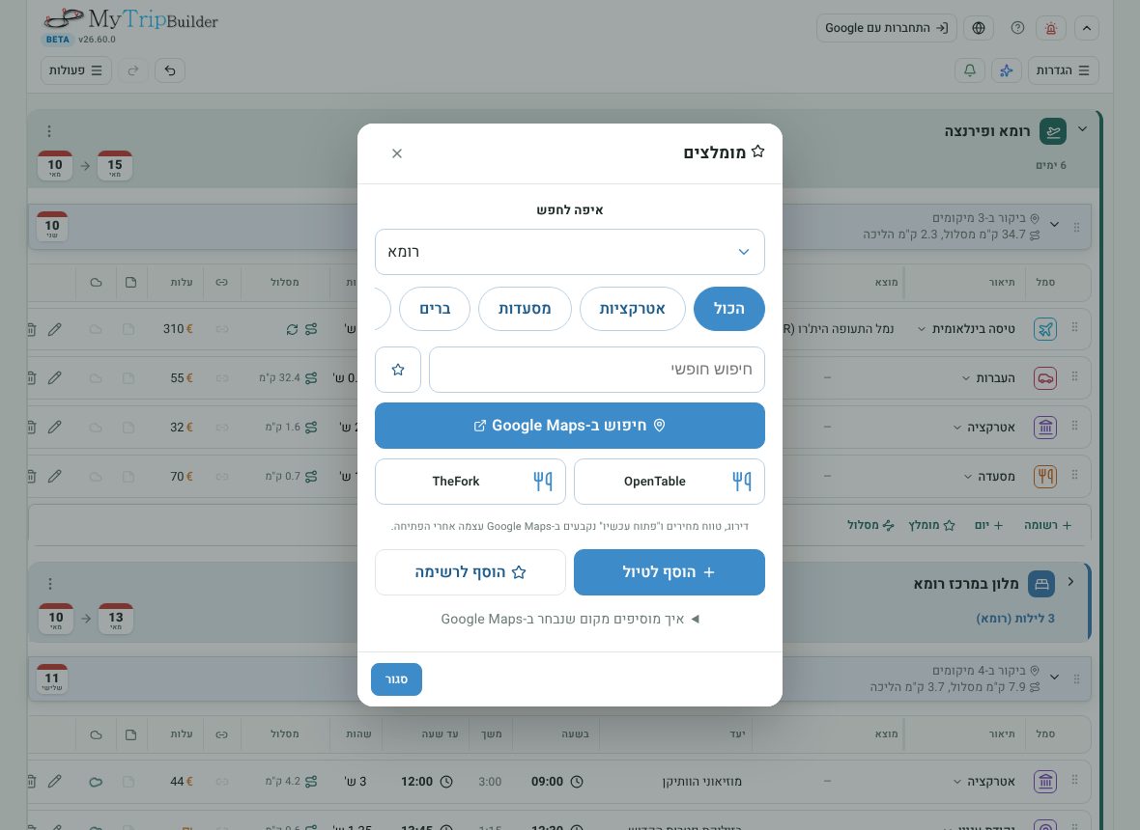This screenshot has width=1140, height=830.
Task: Click the globe language icon in header
Action: click(979, 28)
